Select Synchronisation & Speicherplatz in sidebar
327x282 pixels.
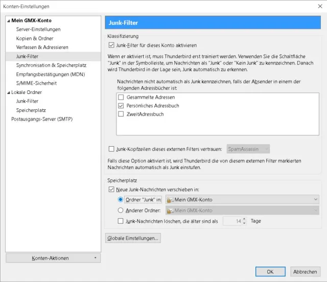pyautogui.click(x=51, y=65)
